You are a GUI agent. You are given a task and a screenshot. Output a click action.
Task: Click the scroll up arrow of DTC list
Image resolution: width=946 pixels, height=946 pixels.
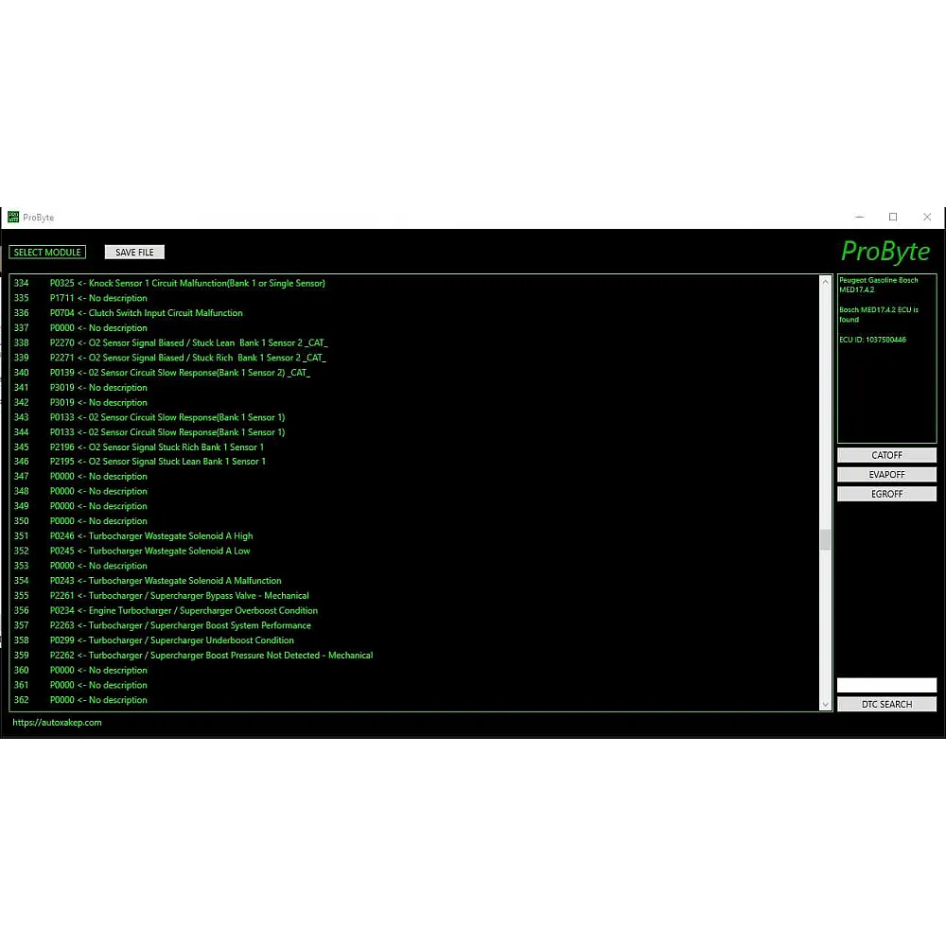pyautogui.click(x=825, y=282)
